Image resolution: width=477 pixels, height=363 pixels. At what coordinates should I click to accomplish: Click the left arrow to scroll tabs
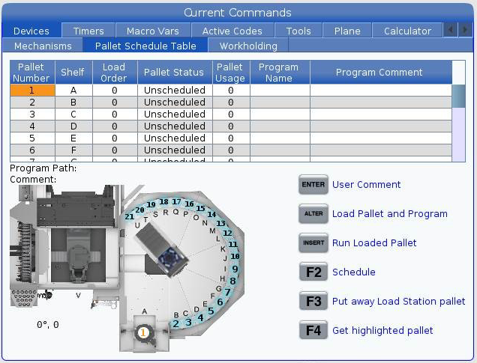pyautogui.click(x=449, y=31)
